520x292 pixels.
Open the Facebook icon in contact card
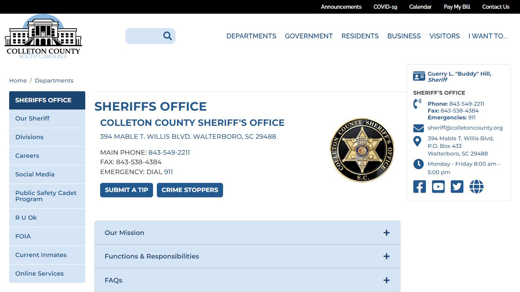tap(420, 187)
